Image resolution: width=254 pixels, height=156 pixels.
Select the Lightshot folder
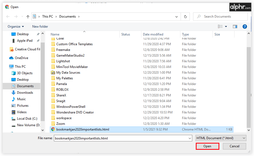pyautogui.click(x=63, y=61)
